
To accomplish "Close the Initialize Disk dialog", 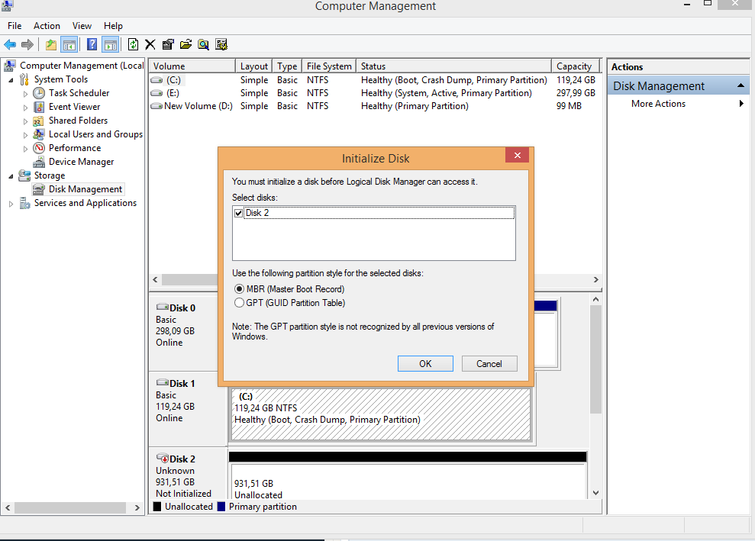I will tap(517, 155).
